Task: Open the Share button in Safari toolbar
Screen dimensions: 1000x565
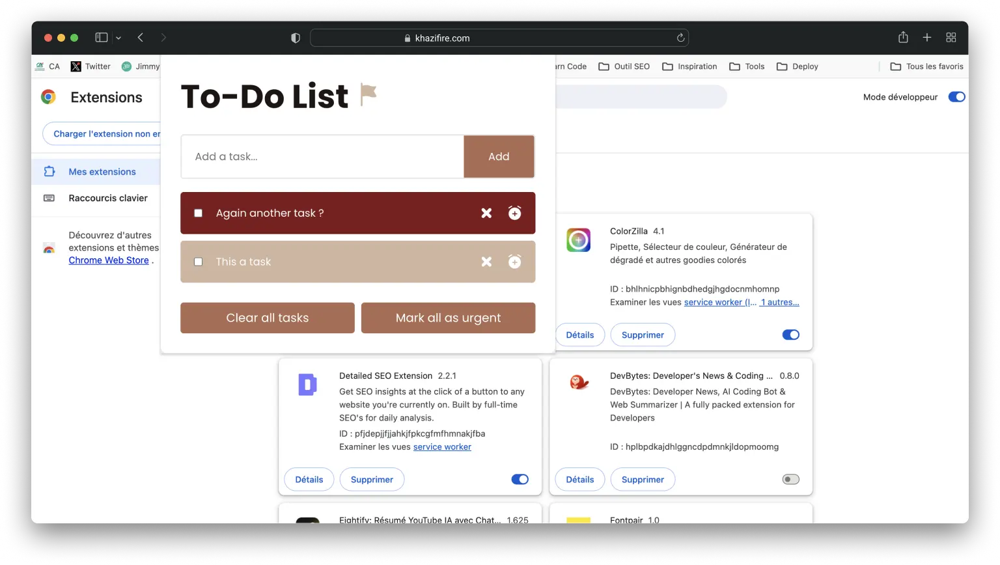Action: tap(903, 37)
